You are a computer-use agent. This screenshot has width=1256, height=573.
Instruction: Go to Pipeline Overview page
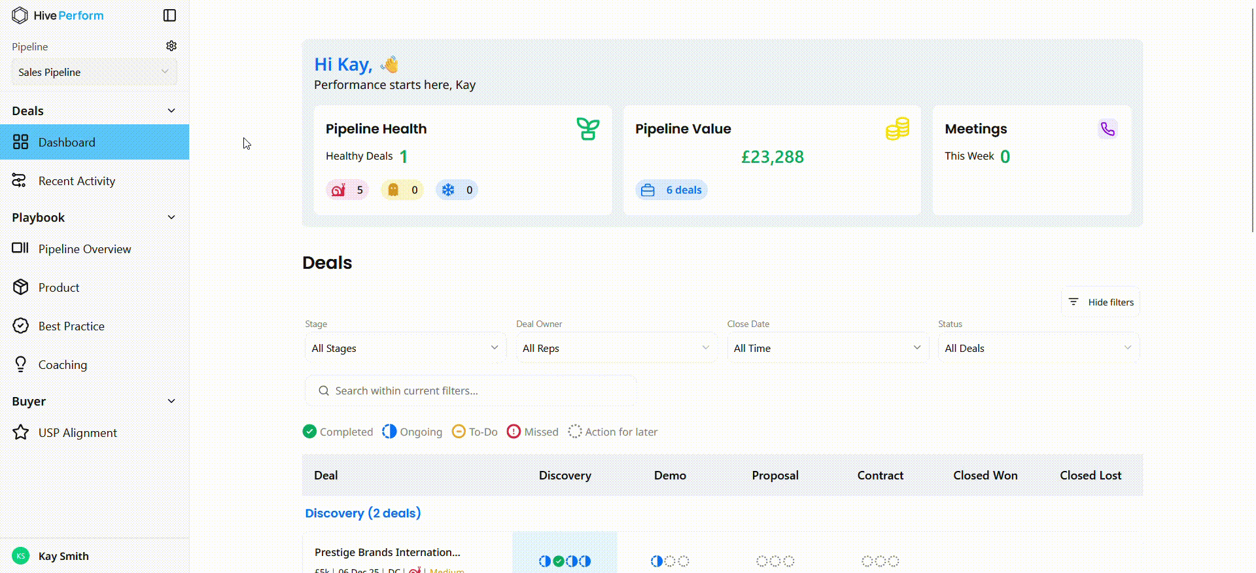(84, 249)
